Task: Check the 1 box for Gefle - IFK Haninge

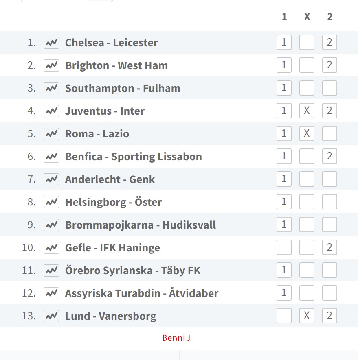Action: pyautogui.click(x=284, y=247)
